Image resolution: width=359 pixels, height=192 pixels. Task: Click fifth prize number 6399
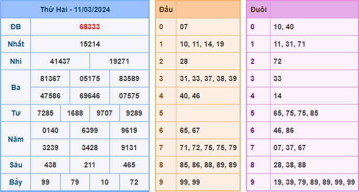pos(89,130)
